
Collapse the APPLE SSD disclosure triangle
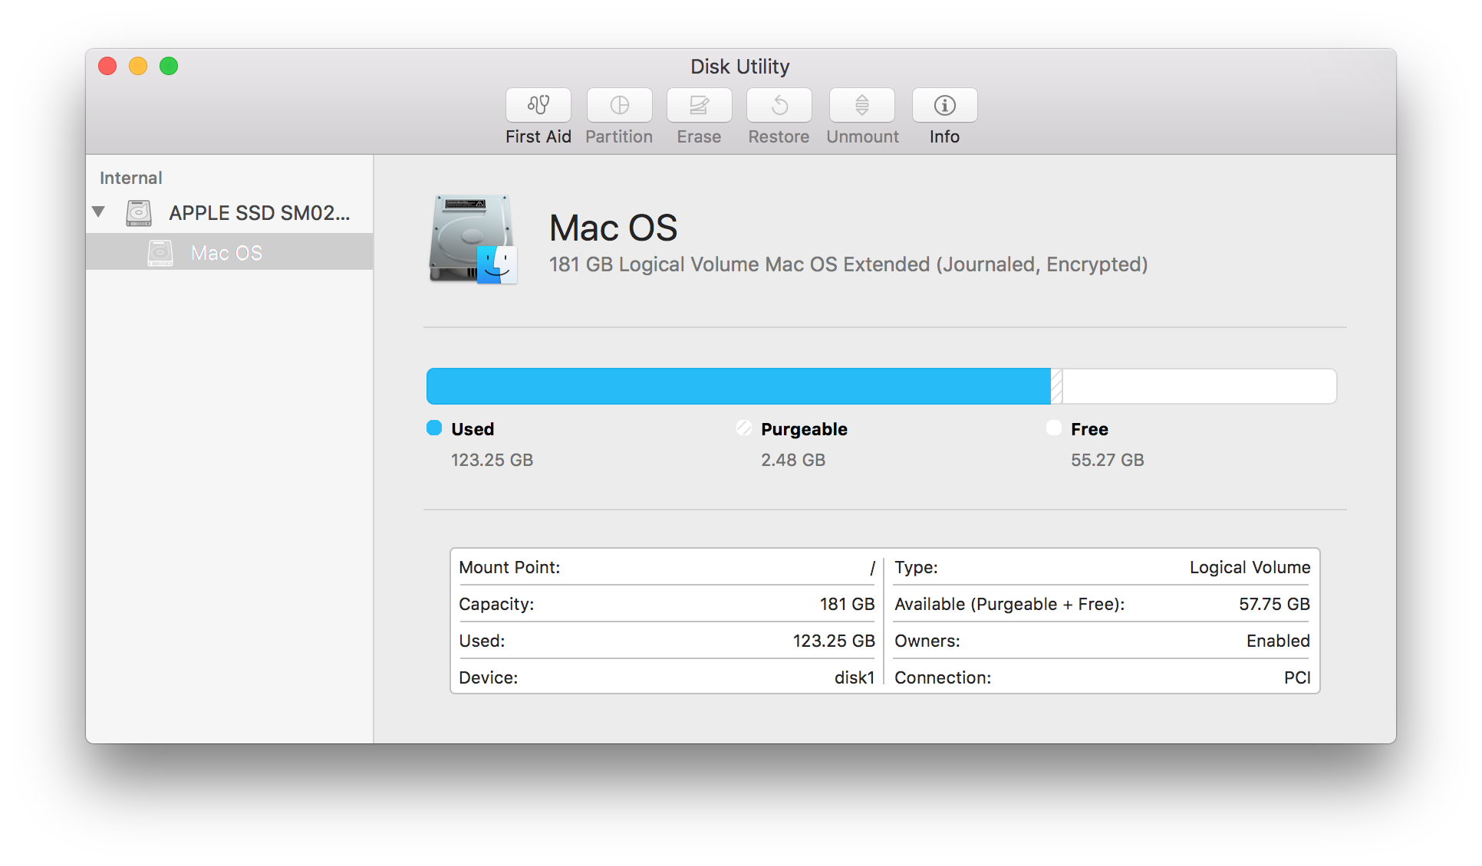tap(98, 212)
